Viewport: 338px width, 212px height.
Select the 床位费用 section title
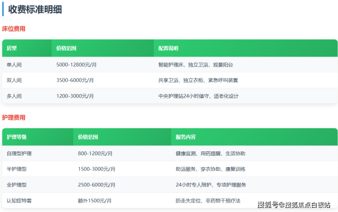point(14,29)
